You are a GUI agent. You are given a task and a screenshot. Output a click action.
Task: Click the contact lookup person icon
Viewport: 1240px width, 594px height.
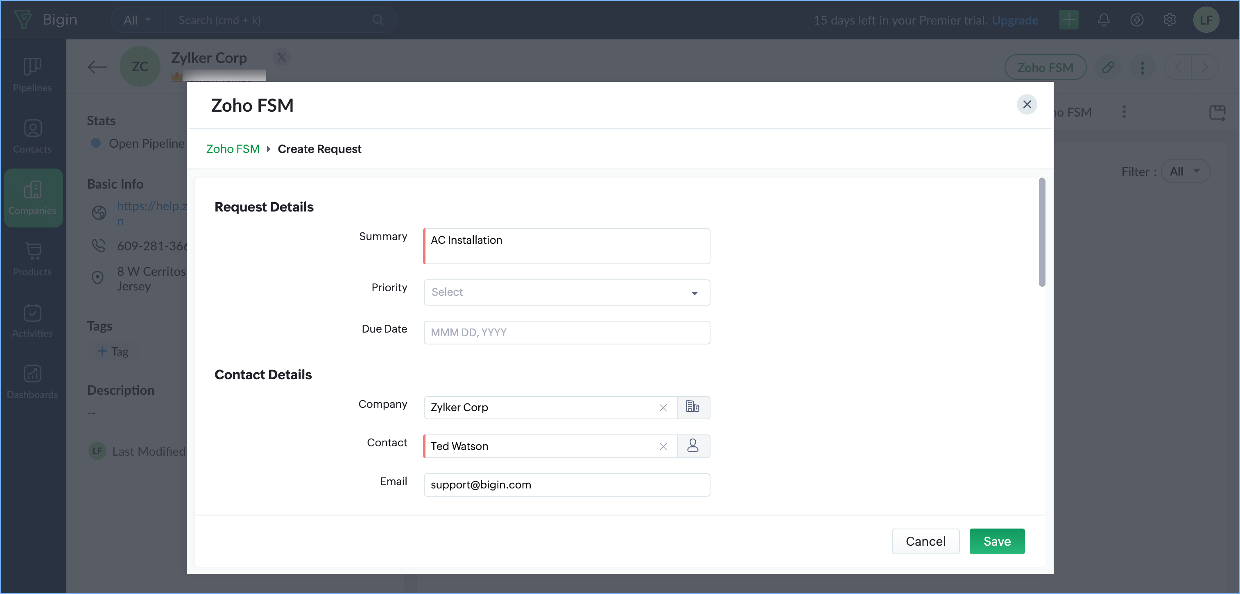pos(692,446)
